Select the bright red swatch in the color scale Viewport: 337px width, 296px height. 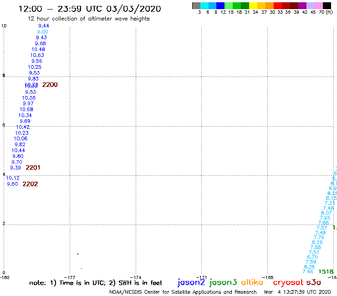click(278, 5)
